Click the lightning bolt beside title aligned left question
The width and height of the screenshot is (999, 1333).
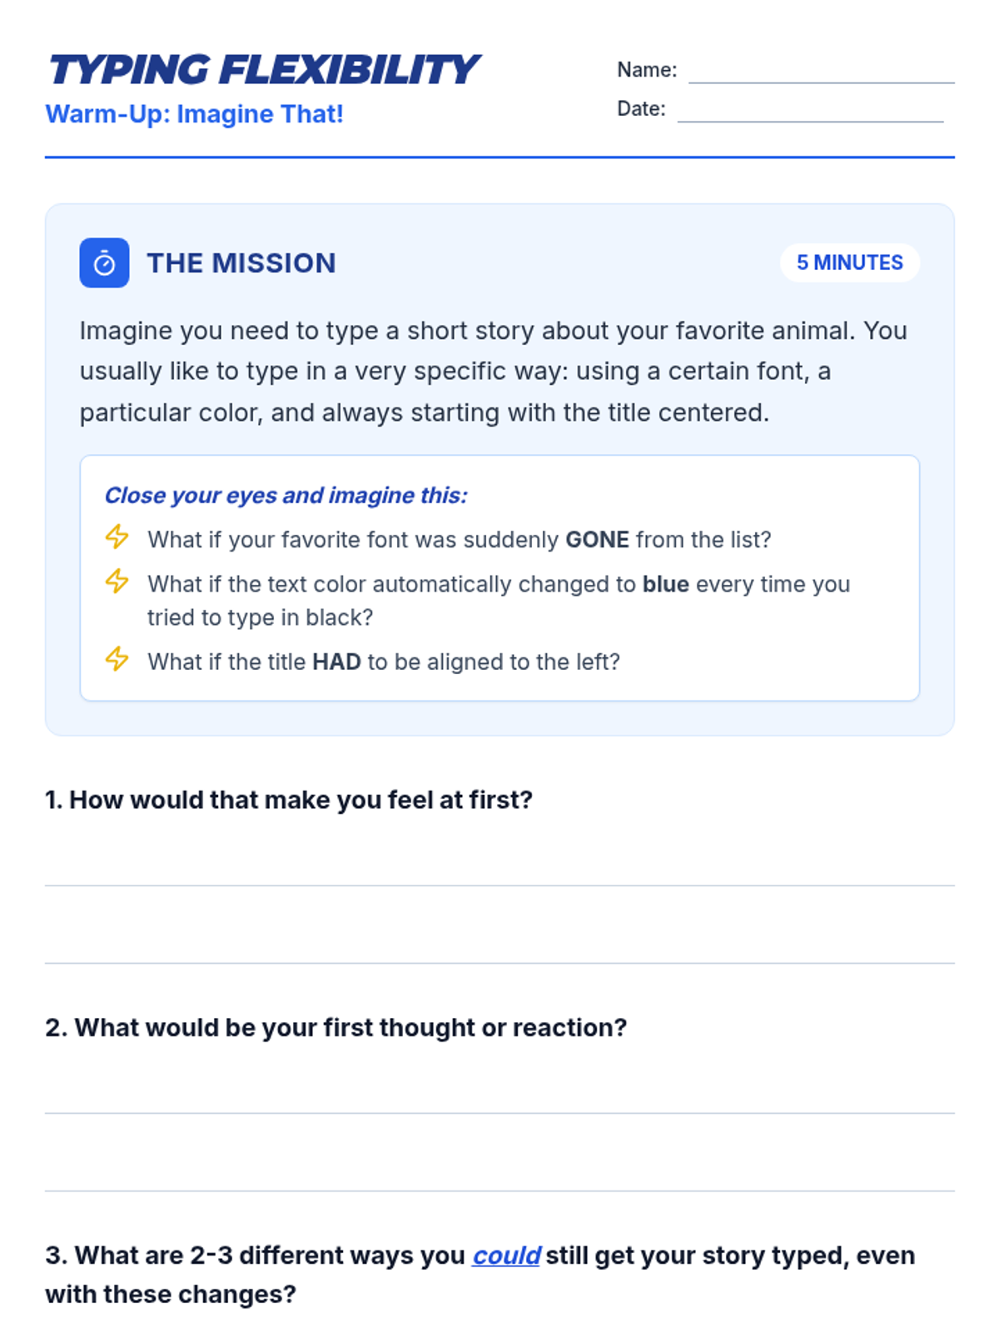117,658
